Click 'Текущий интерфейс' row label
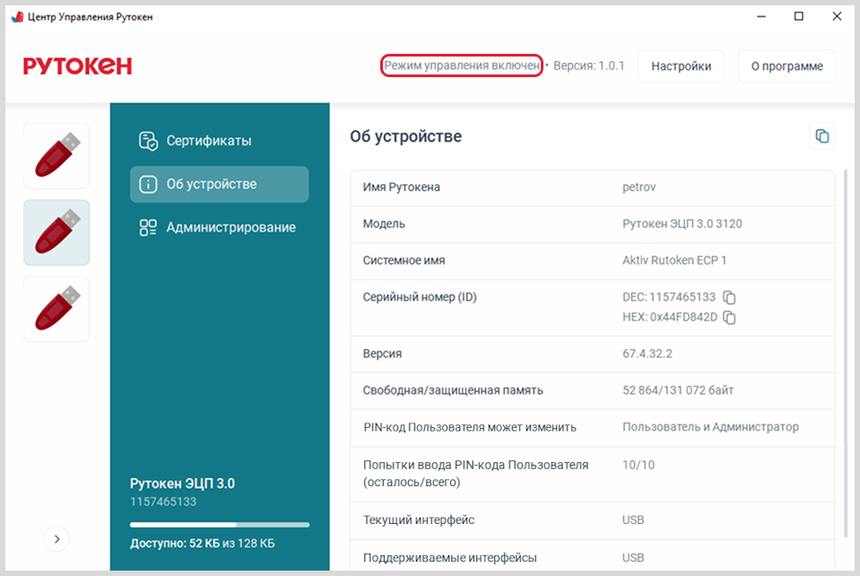This screenshot has width=860, height=576. [x=419, y=520]
